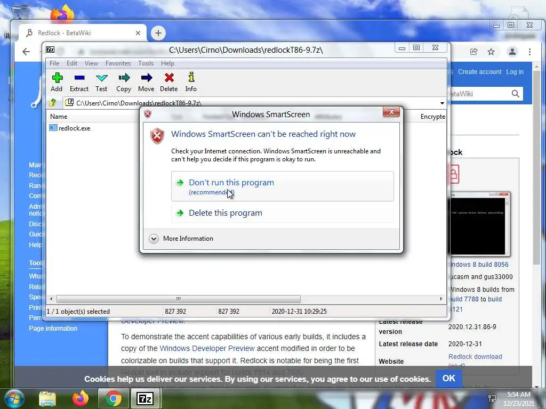Click the right scroll arrow in 7-Zip
This screenshot has height=409, width=546.
pyautogui.click(x=441, y=299)
